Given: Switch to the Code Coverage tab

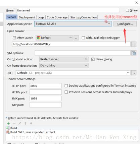Looking at the screenshot, I should pyautogui.click(x=57, y=17).
